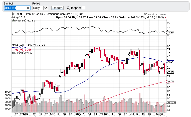Click the volume axis label 269509
191x117 pixels.
pos(171,103)
